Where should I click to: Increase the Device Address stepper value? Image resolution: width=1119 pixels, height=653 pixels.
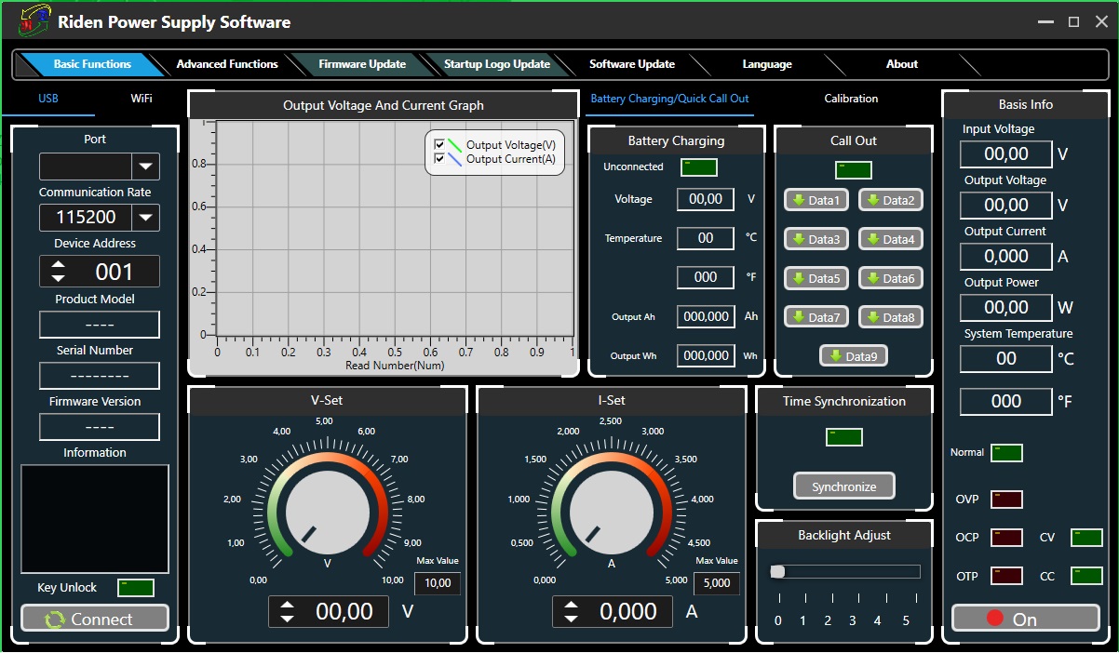coord(59,265)
